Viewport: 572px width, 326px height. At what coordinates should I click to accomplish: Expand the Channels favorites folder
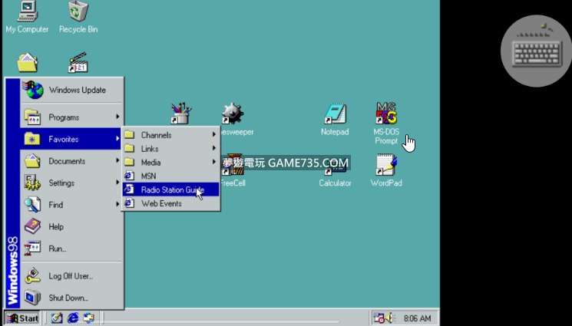pyautogui.click(x=170, y=135)
